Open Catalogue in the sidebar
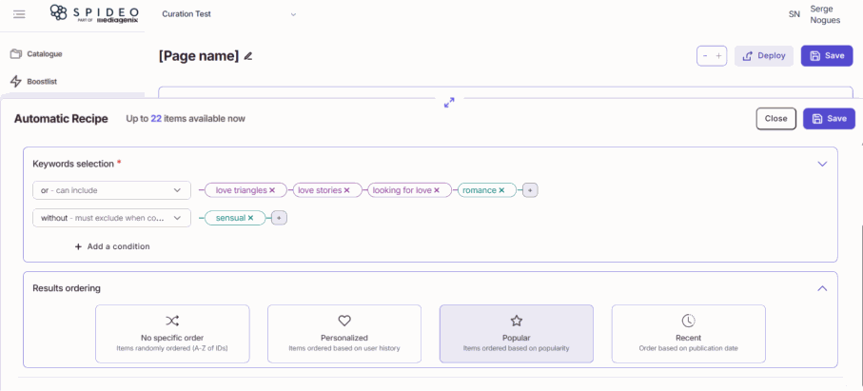Image resolution: width=863 pixels, height=391 pixels. point(44,54)
